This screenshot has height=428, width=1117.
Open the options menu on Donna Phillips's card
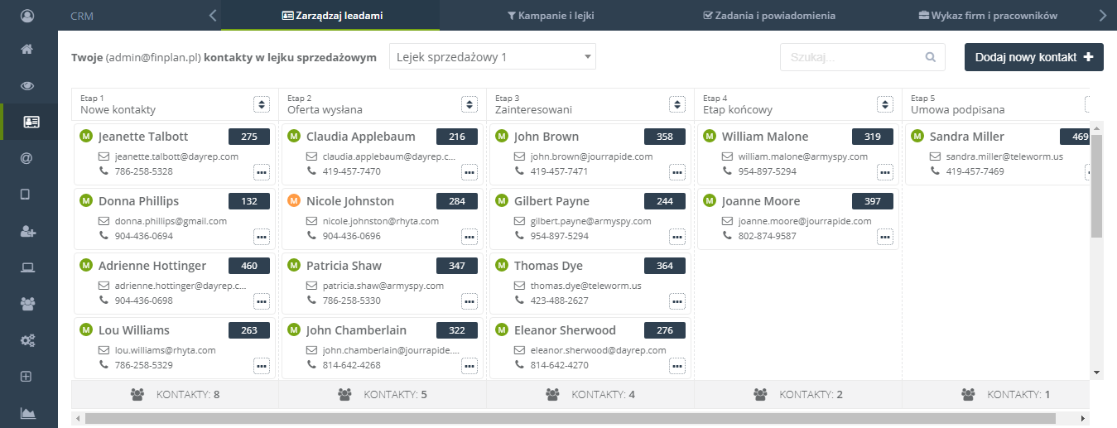[x=262, y=236]
